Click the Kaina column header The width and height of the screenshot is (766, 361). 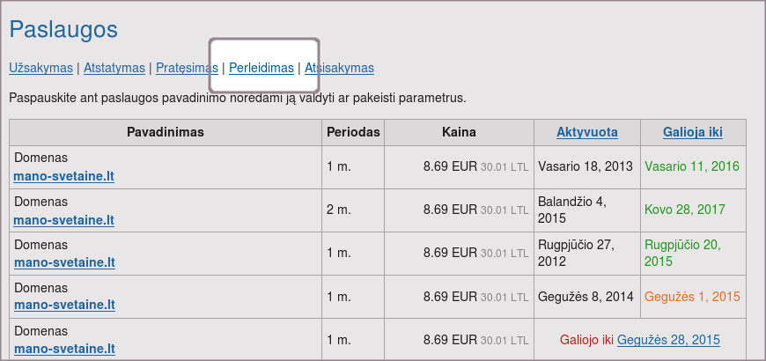[x=459, y=132]
